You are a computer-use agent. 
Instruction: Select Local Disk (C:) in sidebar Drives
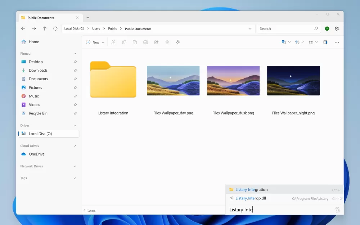coord(49,134)
